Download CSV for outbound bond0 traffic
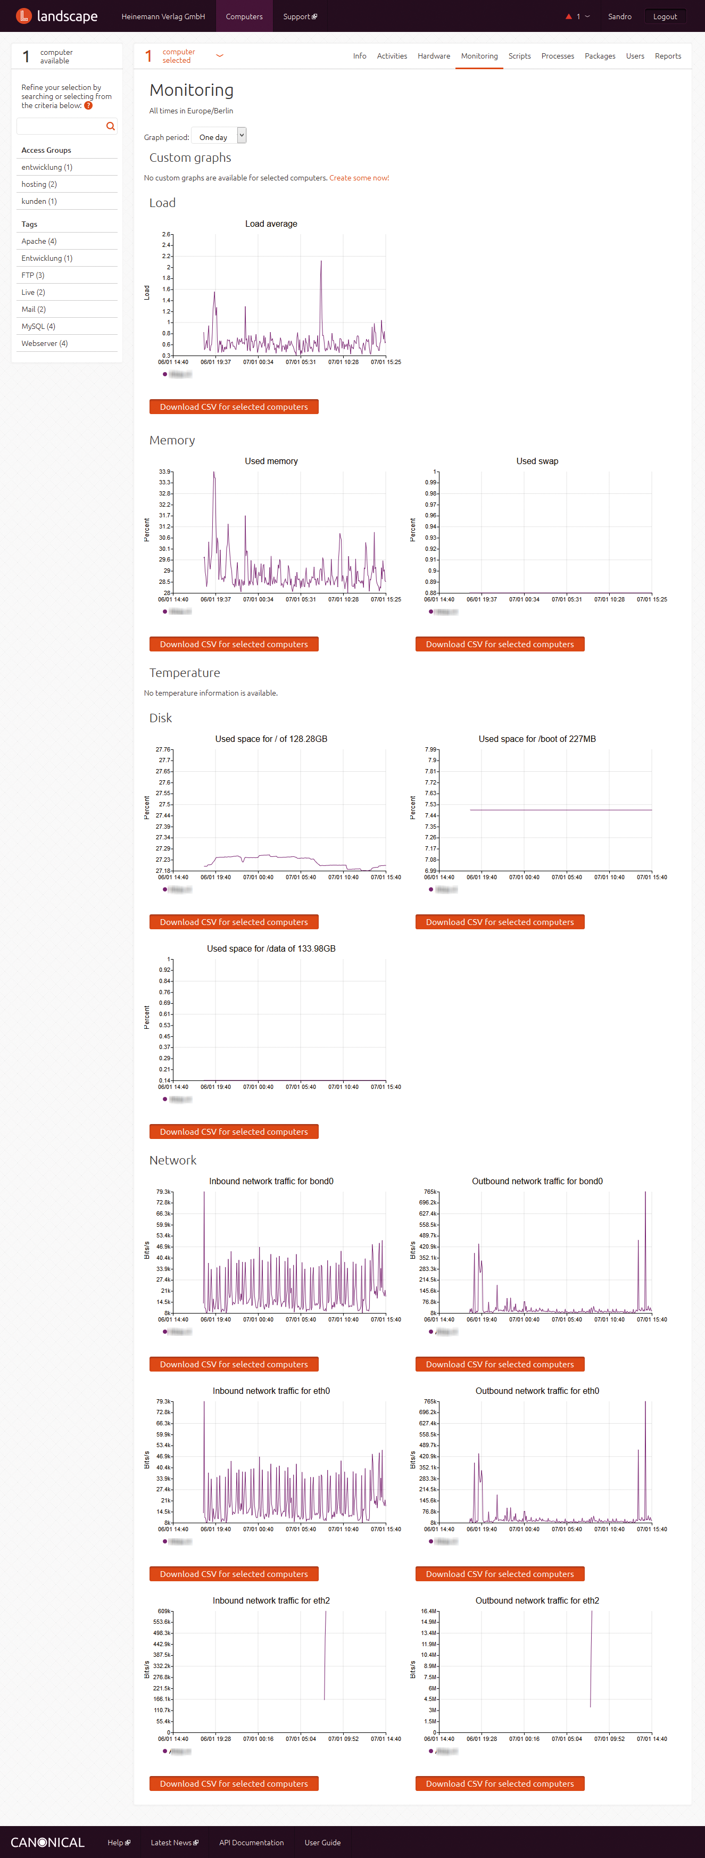 (x=500, y=1364)
